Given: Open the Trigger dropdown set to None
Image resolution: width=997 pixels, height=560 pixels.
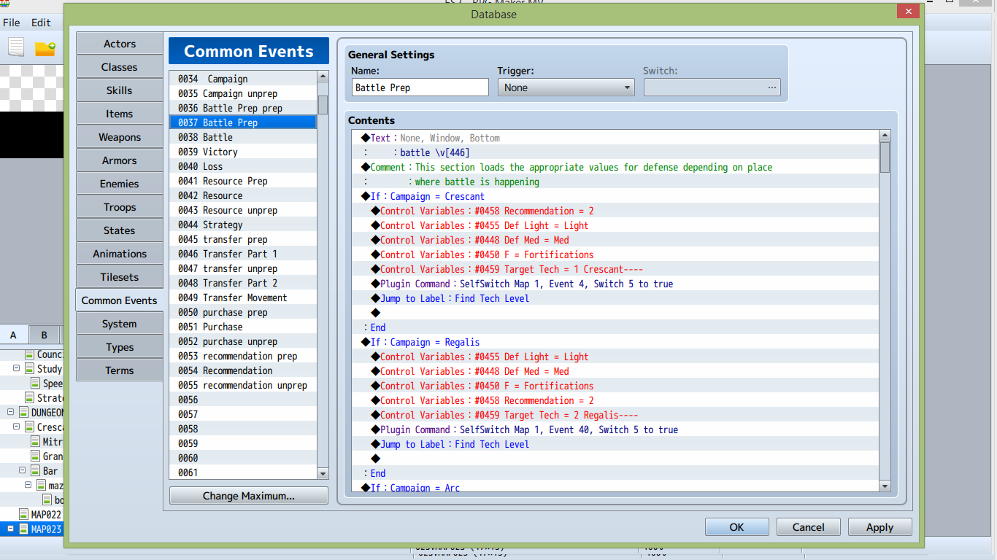Looking at the screenshot, I should tap(566, 87).
